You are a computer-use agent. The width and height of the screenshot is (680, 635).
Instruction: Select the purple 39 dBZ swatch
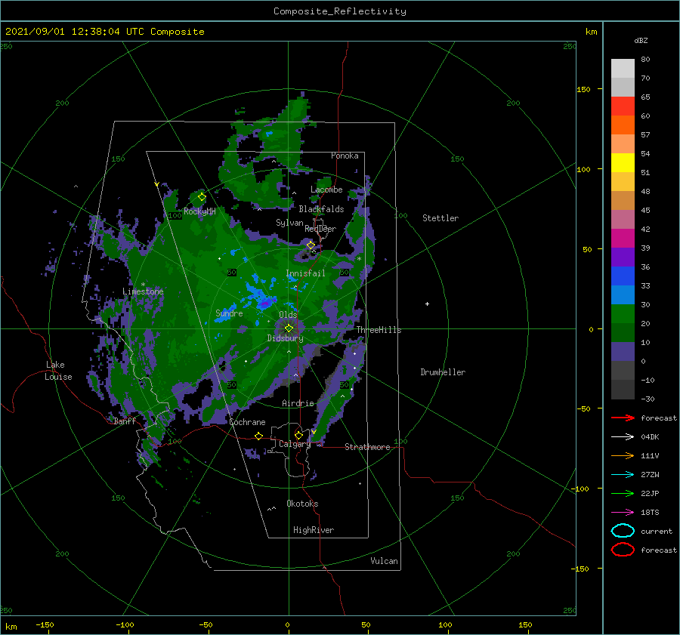coord(623,257)
